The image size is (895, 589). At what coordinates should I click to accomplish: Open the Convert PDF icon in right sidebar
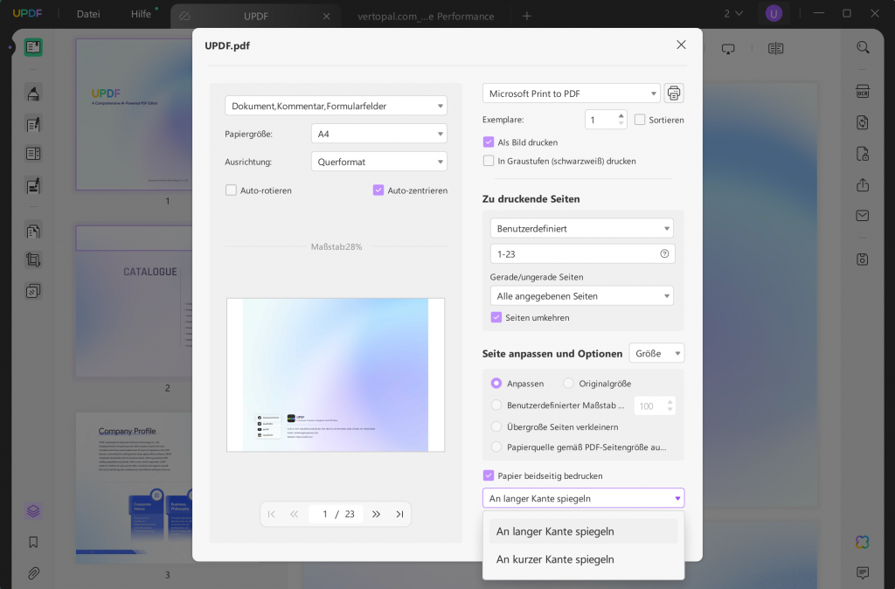click(863, 122)
